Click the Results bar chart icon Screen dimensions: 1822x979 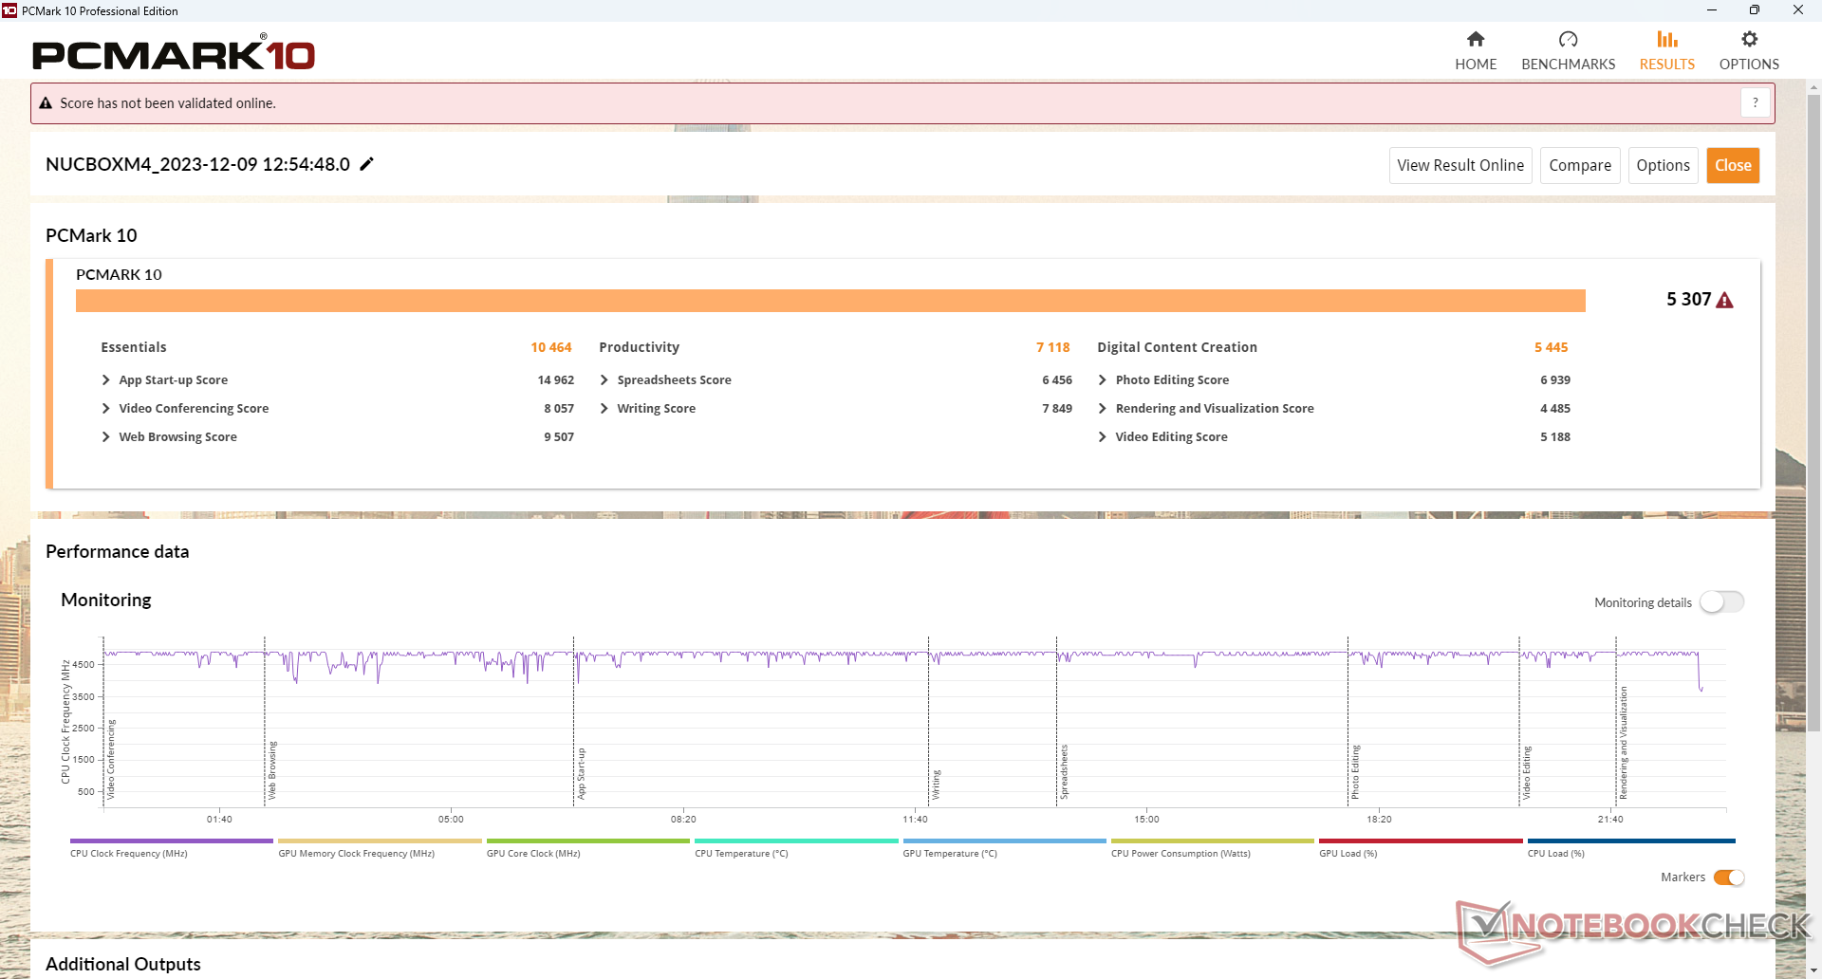[1667, 39]
